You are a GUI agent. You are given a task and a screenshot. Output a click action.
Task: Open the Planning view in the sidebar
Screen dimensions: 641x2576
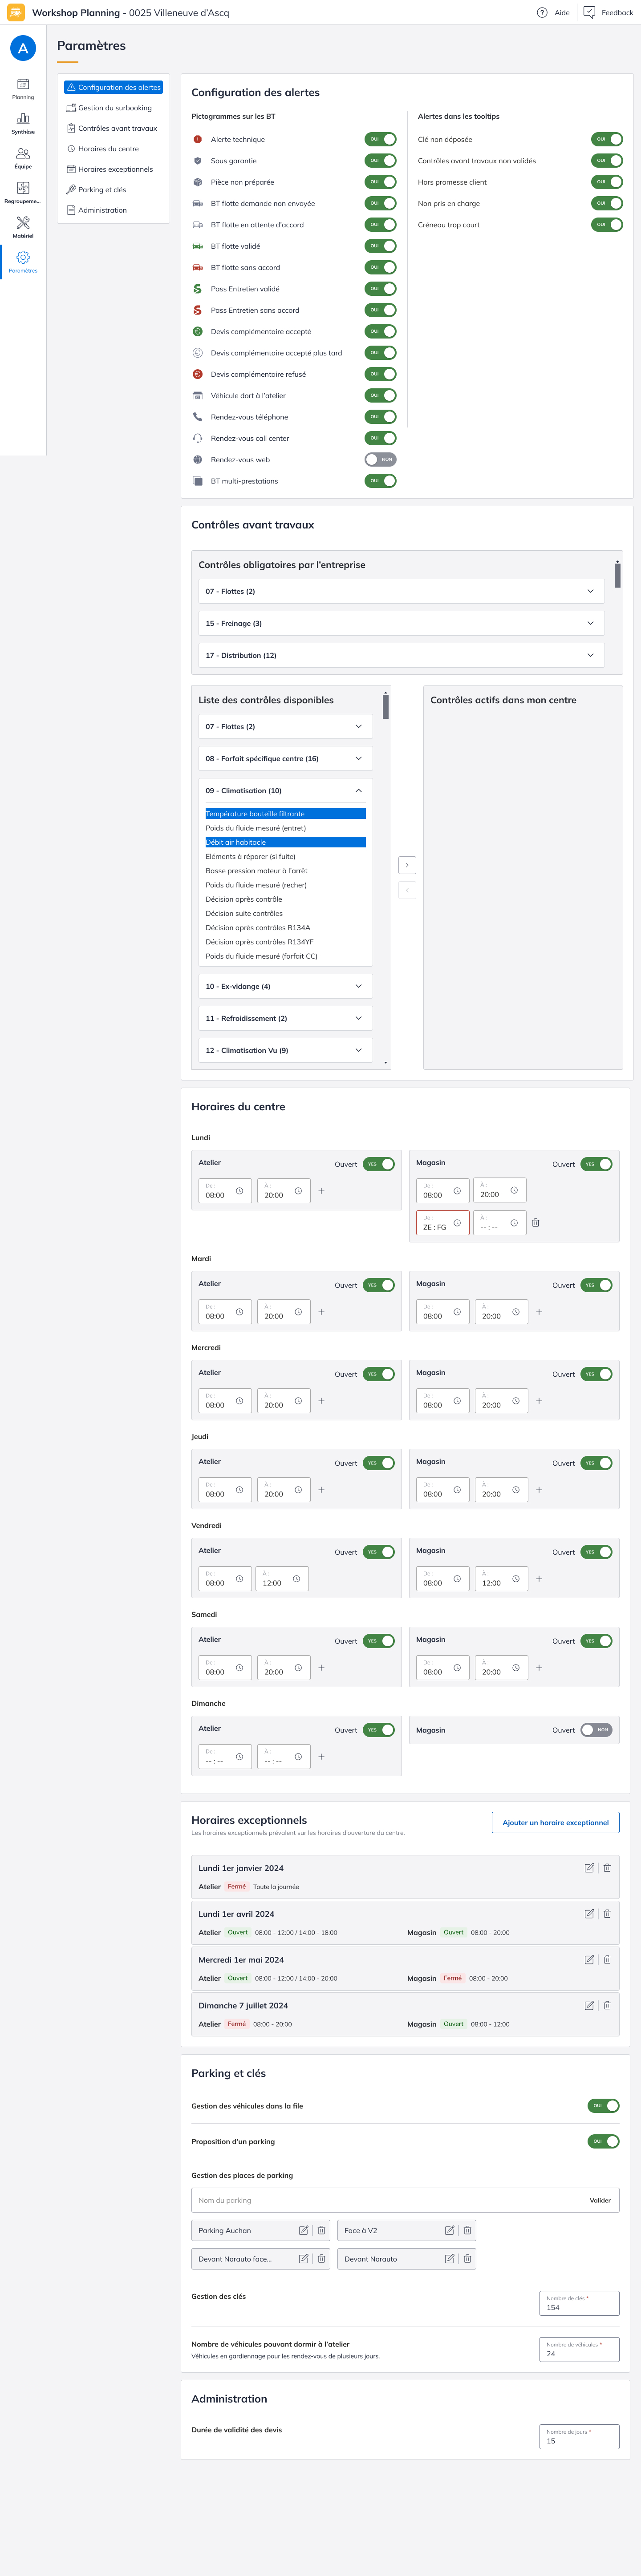[23, 88]
